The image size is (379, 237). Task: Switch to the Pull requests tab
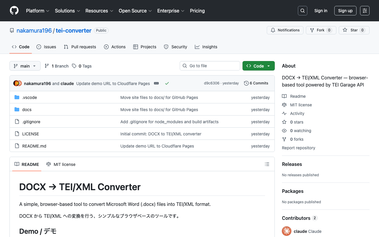80,47
